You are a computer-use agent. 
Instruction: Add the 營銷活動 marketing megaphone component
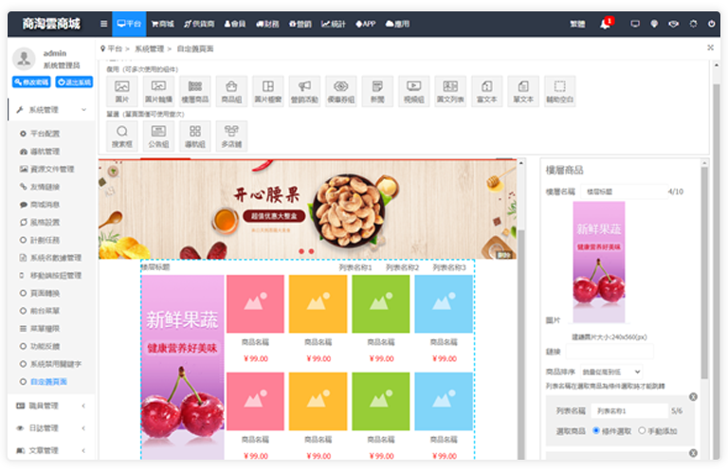click(304, 91)
